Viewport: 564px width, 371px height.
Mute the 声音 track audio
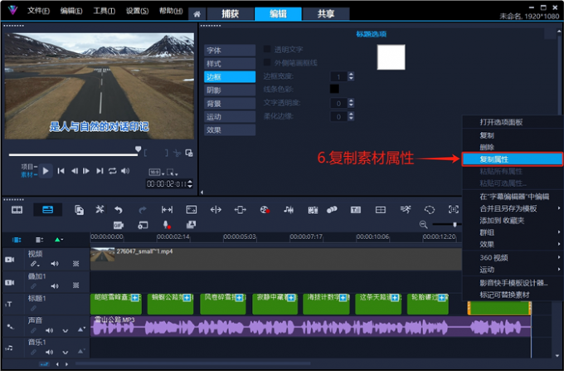tap(49, 330)
